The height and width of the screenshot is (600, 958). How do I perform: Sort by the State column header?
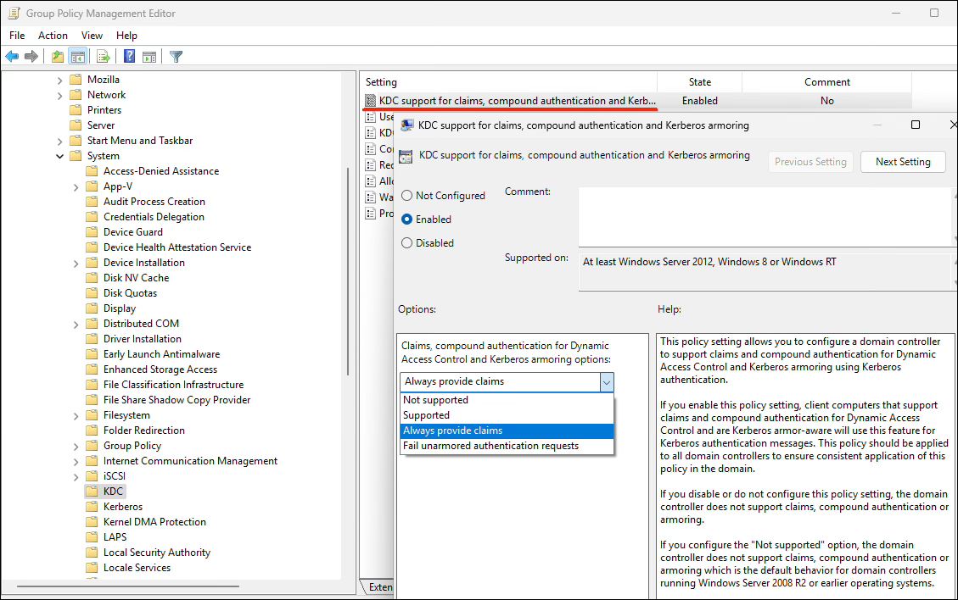coord(699,82)
